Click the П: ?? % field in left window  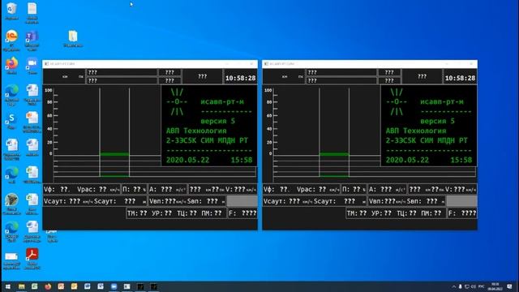click(135, 189)
